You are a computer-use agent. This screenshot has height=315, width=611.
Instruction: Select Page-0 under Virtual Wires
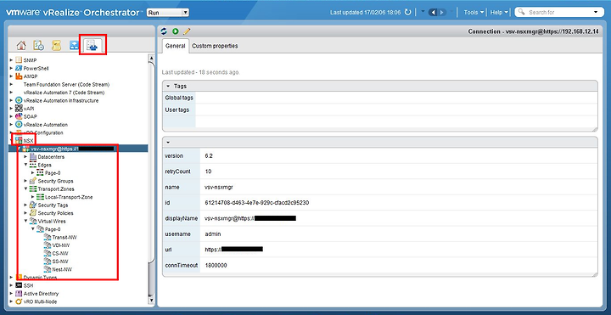click(53, 229)
